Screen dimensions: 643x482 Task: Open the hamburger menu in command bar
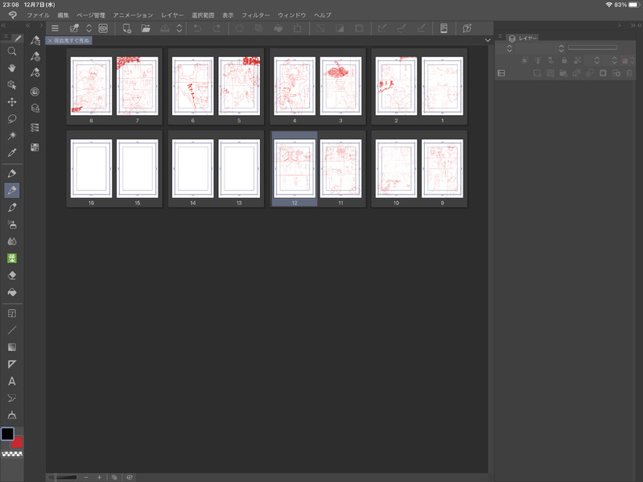click(x=55, y=28)
